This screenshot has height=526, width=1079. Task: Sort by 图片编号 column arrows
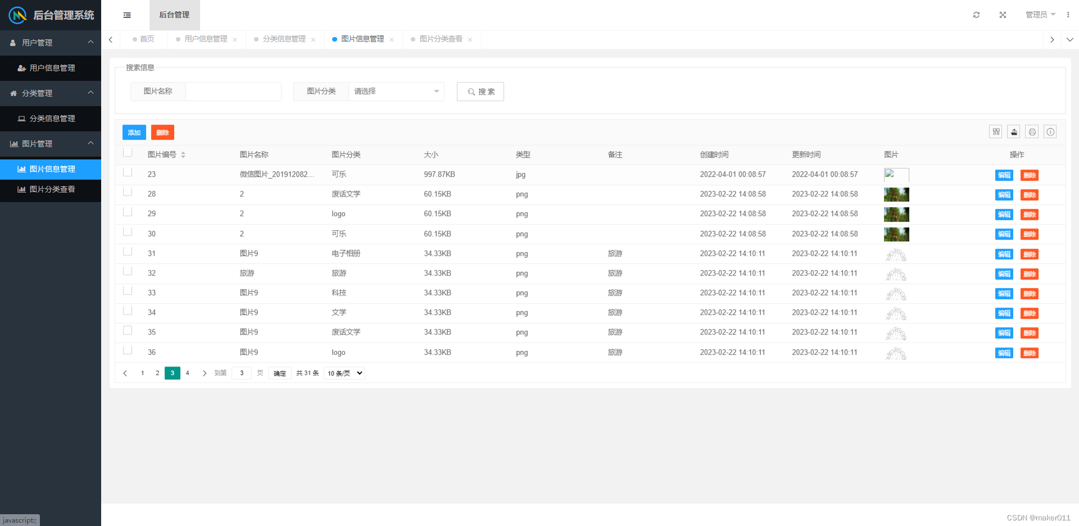(x=183, y=154)
